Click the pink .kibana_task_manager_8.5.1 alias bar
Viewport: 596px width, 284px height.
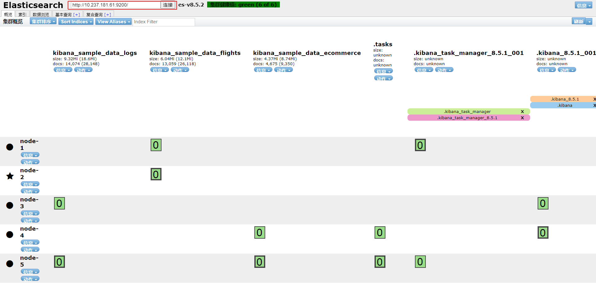pos(469,118)
